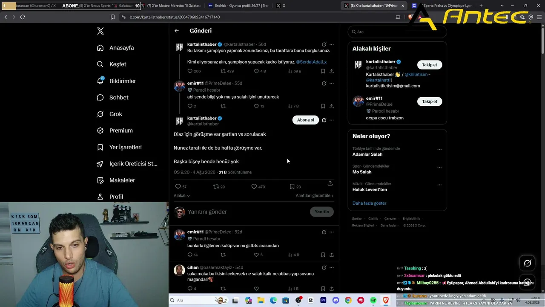Viewport: 545px width, 307px height.
Task: Like emir#11's reply with 13 likes
Action: pyautogui.click(x=259, y=106)
